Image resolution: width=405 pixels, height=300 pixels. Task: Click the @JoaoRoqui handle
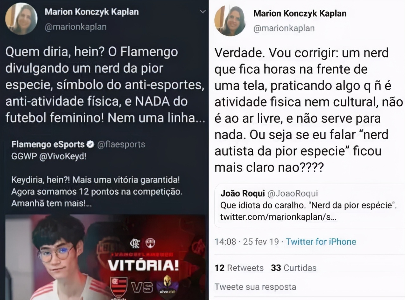click(293, 193)
